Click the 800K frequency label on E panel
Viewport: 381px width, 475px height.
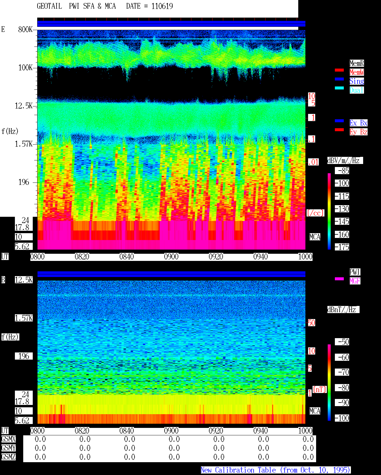(x=25, y=30)
